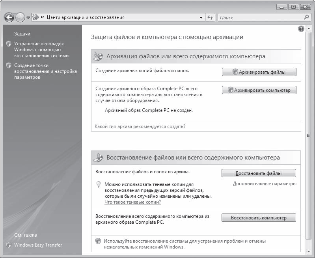Click the search magnifier icon
The width and height of the screenshot is (315, 258).
pyautogui.click(x=306, y=17)
